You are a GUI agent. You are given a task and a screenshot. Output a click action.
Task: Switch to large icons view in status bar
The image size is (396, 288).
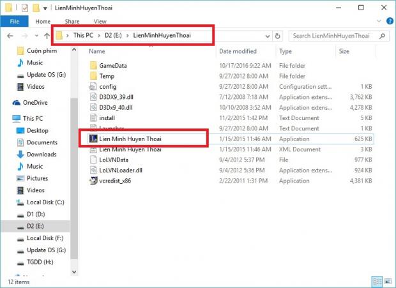point(388,281)
